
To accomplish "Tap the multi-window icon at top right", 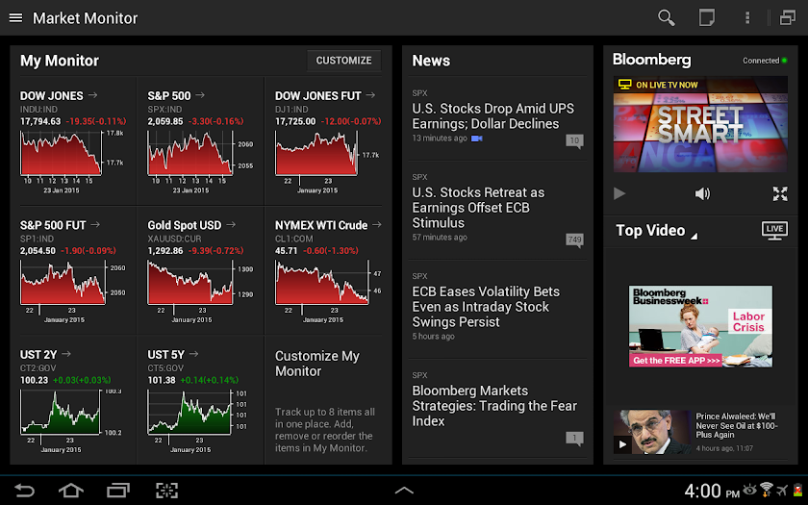I will [788, 18].
